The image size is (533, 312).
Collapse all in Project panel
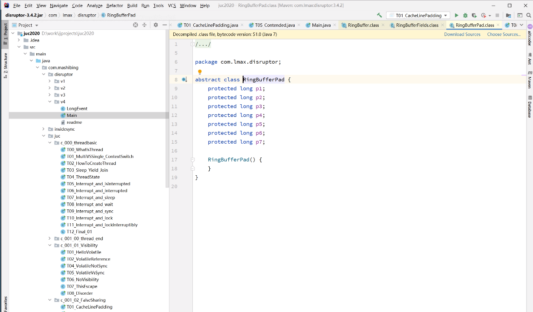(x=145, y=25)
